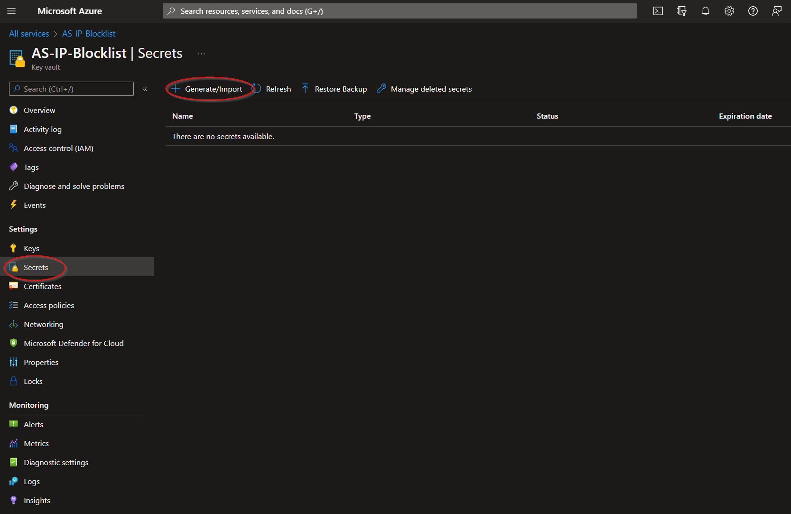Image resolution: width=791 pixels, height=514 pixels.
Task: Click the Tags icon
Action: [x=14, y=167]
